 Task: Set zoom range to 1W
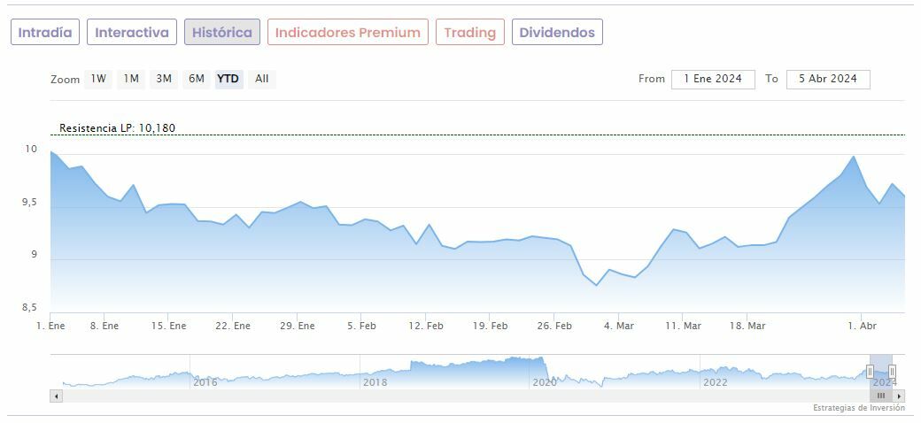pyautogui.click(x=98, y=79)
